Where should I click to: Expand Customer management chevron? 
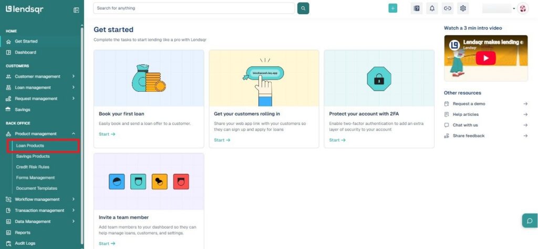[x=74, y=77]
